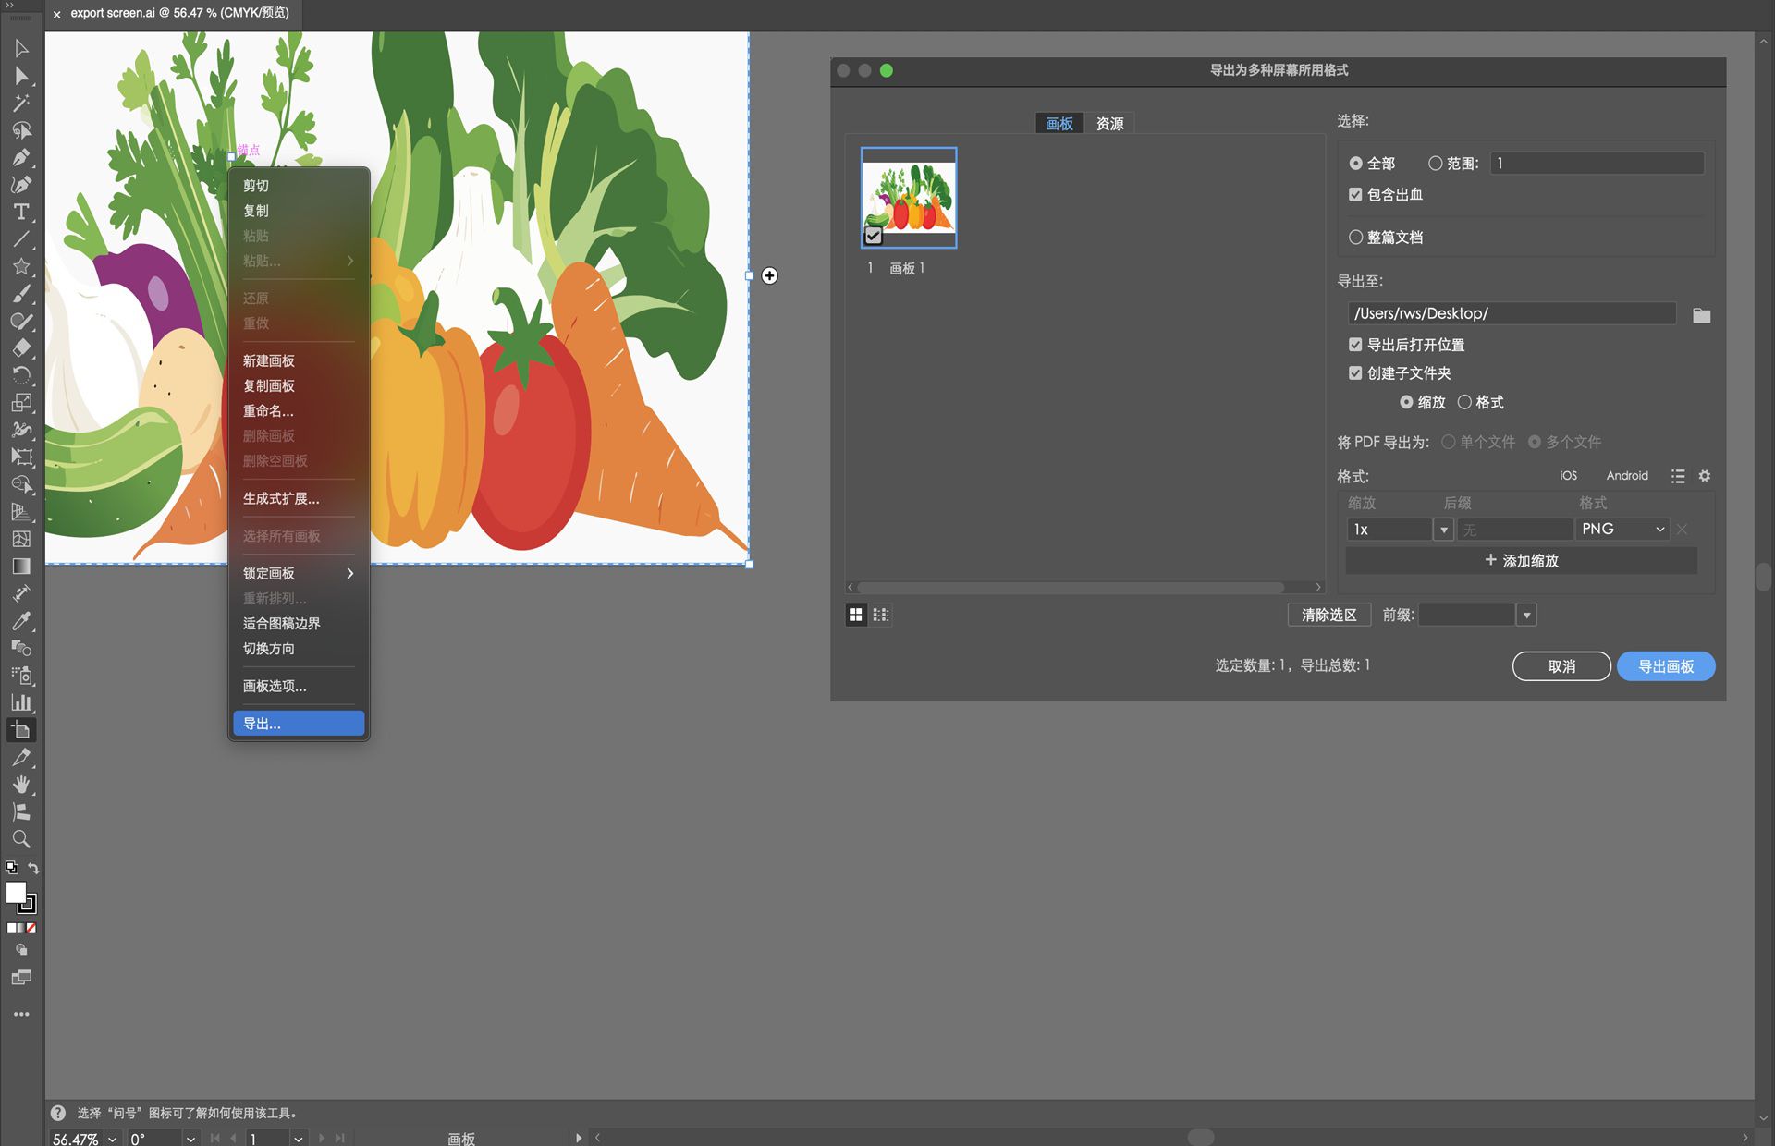This screenshot has width=1775, height=1146.
Task: Click the 导出画板 button
Action: (1665, 665)
